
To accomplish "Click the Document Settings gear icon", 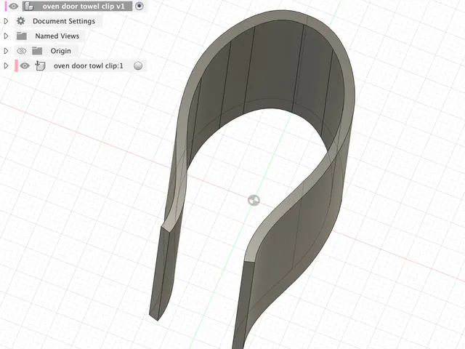I will pyautogui.click(x=21, y=21).
